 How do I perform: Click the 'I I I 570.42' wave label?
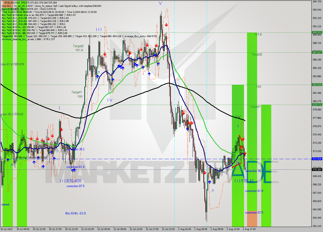coord(244,181)
